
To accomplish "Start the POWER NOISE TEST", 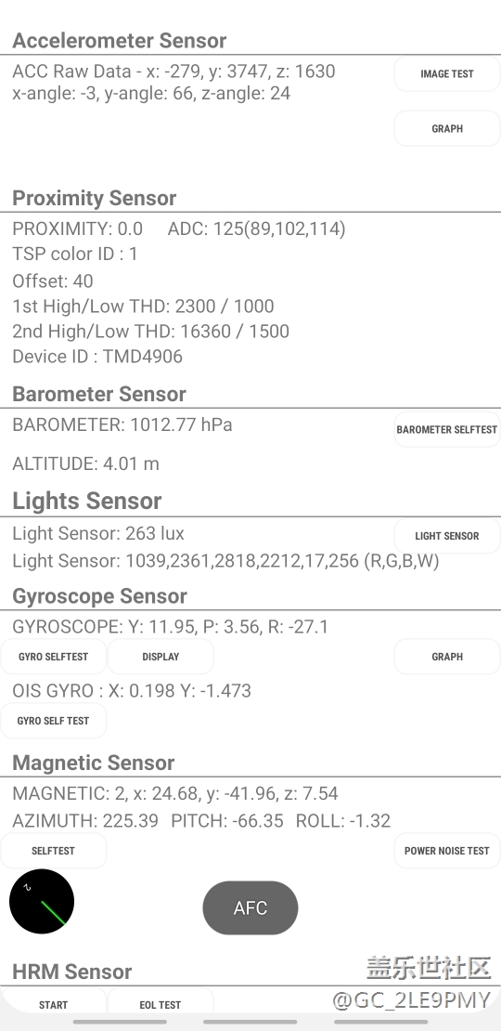I will click(x=447, y=850).
